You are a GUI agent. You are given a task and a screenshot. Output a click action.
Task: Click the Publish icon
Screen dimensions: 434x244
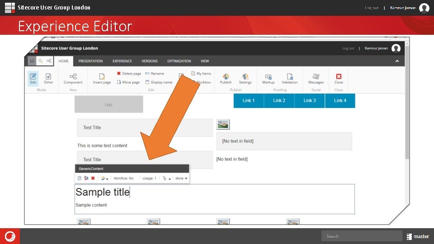coord(226,79)
